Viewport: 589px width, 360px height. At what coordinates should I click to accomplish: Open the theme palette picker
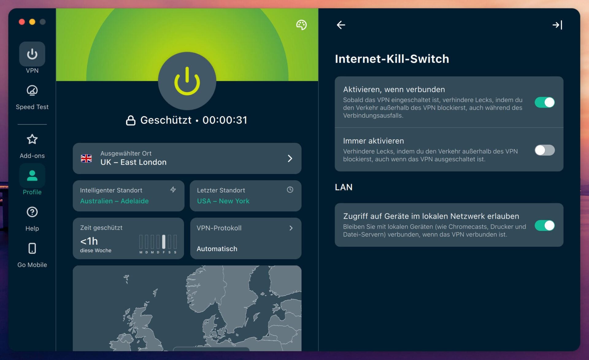[x=301, y=25]
